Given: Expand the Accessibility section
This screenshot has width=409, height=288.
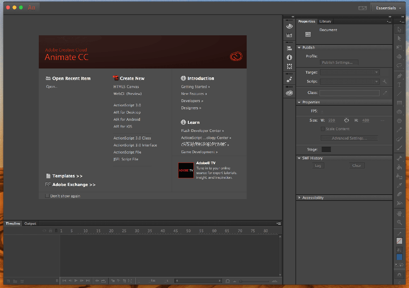Looking at the screenshot, I should point(300,198).
